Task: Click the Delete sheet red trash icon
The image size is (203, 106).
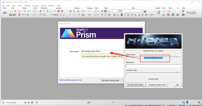Action: (x=20, y=15)
